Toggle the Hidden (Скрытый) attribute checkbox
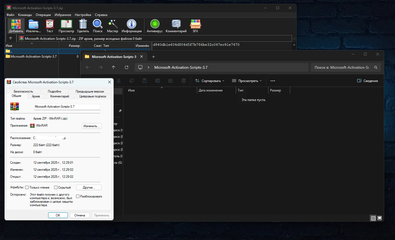Screen dimensions: 395x240 56,188
